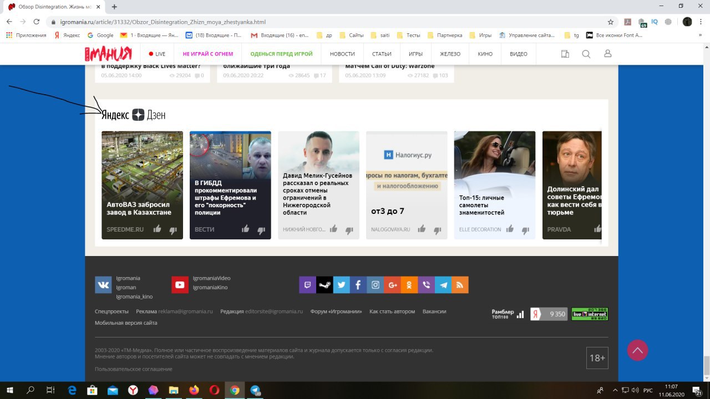Open Opera from the taskbar

pyautogui.click(x=214, y=390)
